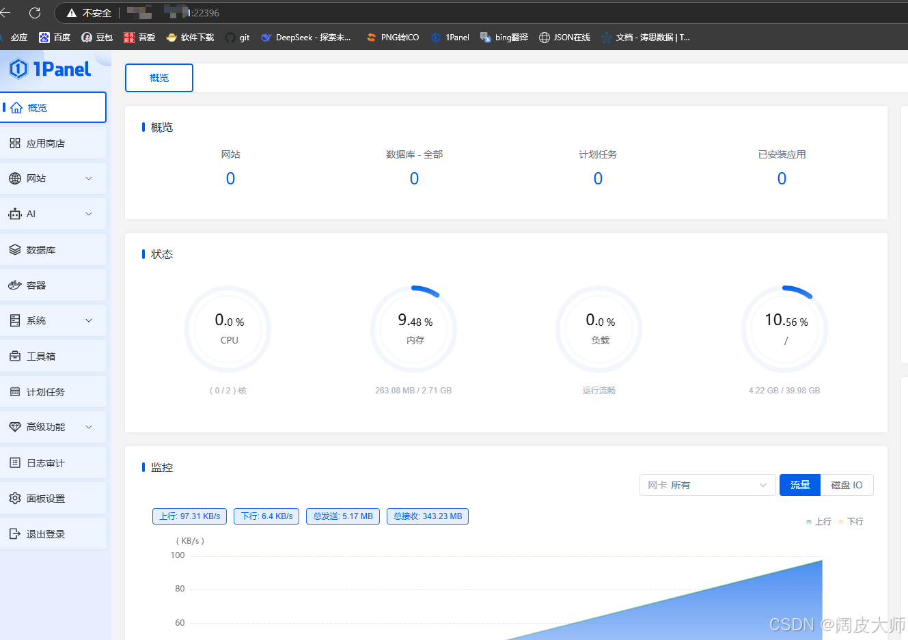Screen dimensions: 908x640
Task: Toggle the 下行 legend series
Action: pyautogui.click(x=851, y=521)
